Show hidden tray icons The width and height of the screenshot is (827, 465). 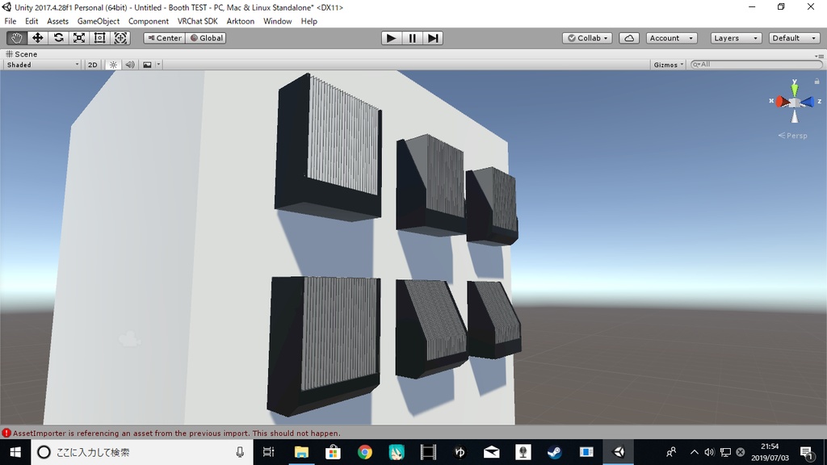pos(694,452)
